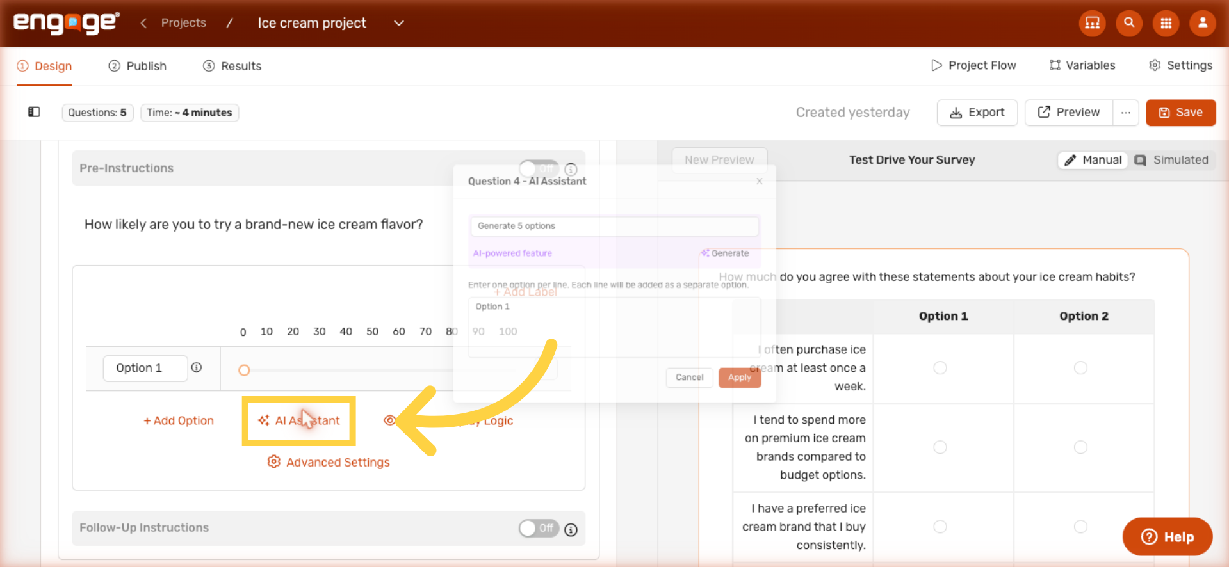Click the info icon next to Follow-Up Instructions
1229x567 pixels.
(571, 529)
